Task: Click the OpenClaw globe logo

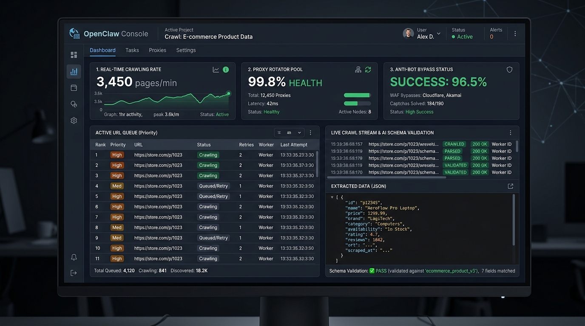Action: [x=74, y=34]
